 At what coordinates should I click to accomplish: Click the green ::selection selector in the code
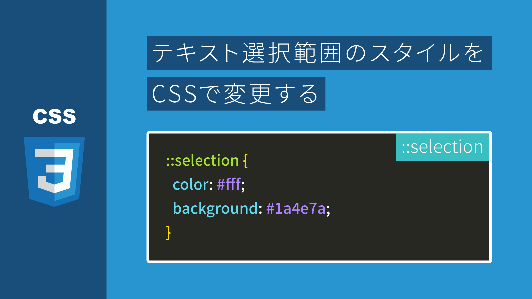tap(202, 161)
